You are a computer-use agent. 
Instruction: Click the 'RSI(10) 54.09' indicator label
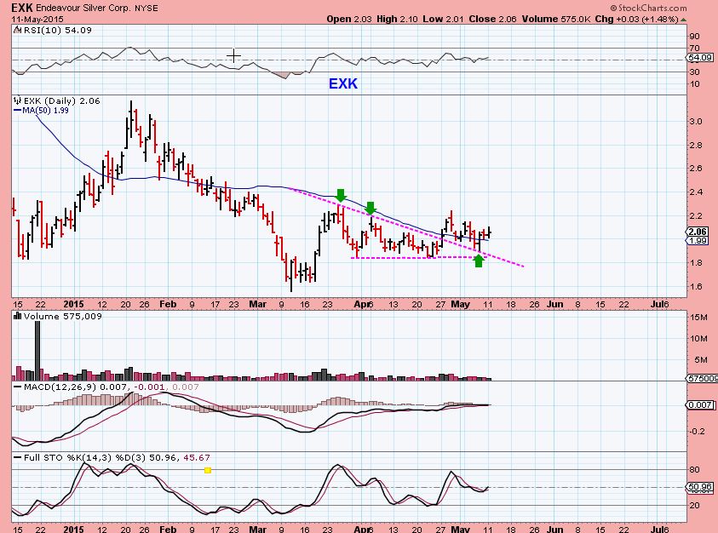57,30
